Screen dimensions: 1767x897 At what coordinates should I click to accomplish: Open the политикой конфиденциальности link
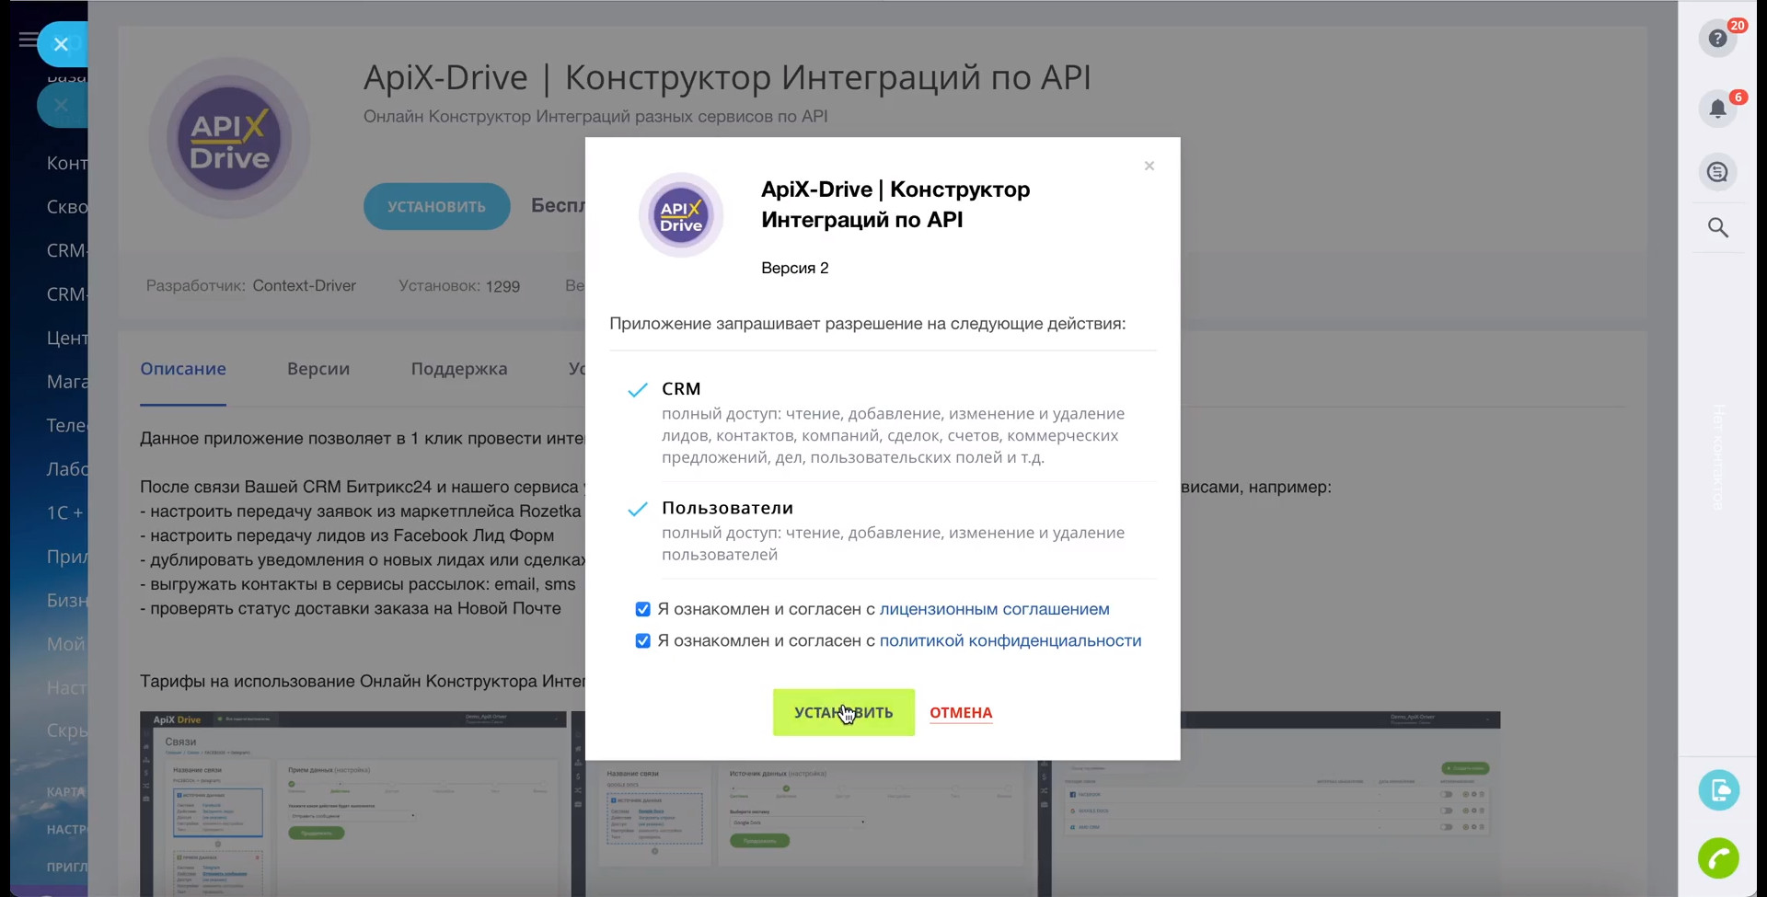(x=1010, y=640)
